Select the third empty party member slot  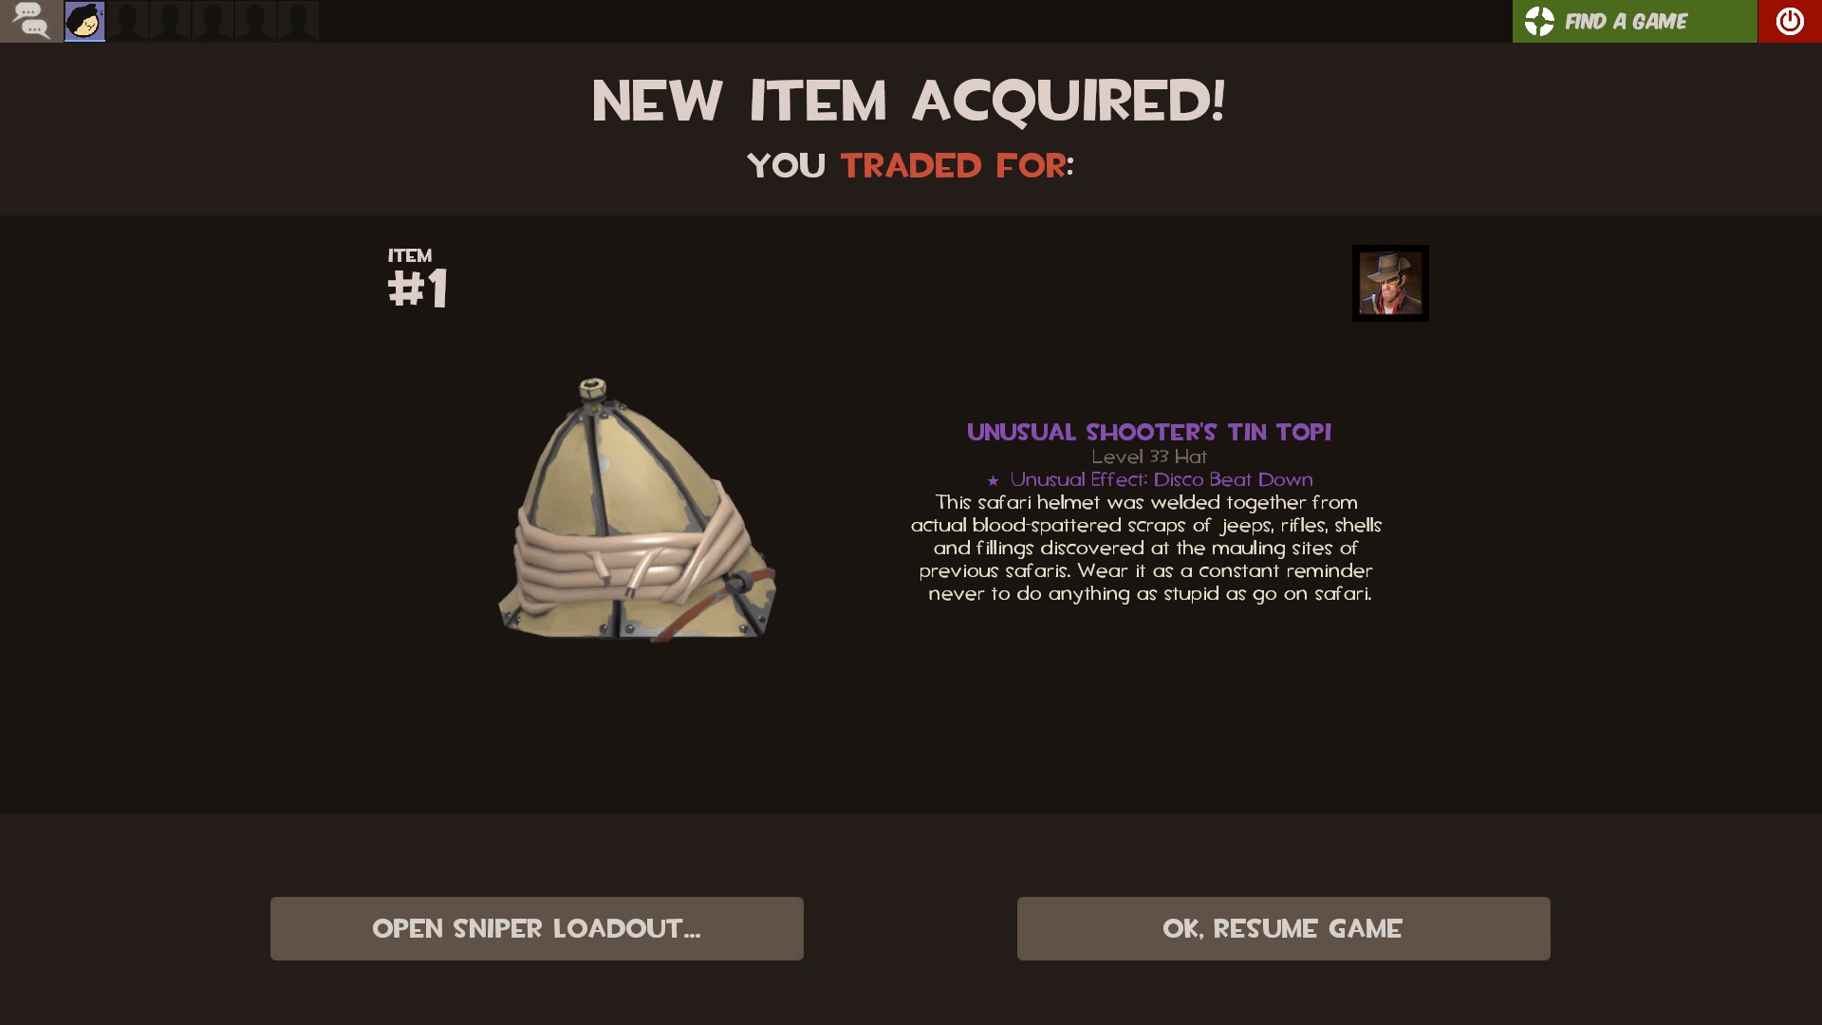[213, 21]
